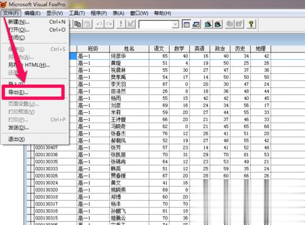Toggle the deletion mark box for row 020130407
This screenshot has width=305, height=225.
(x=32, y=148)
